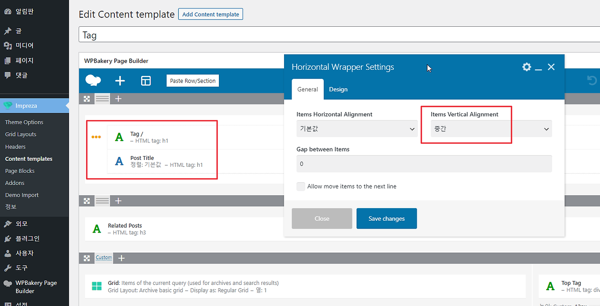This screenshot has height=306, width=600.
Task: Open Page Blocks submenu item
Action: tap(20, 171)
